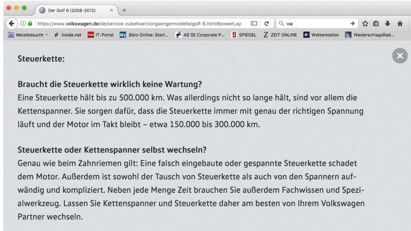Select the Der Golf 6 (2008-2012) tab

72,10
